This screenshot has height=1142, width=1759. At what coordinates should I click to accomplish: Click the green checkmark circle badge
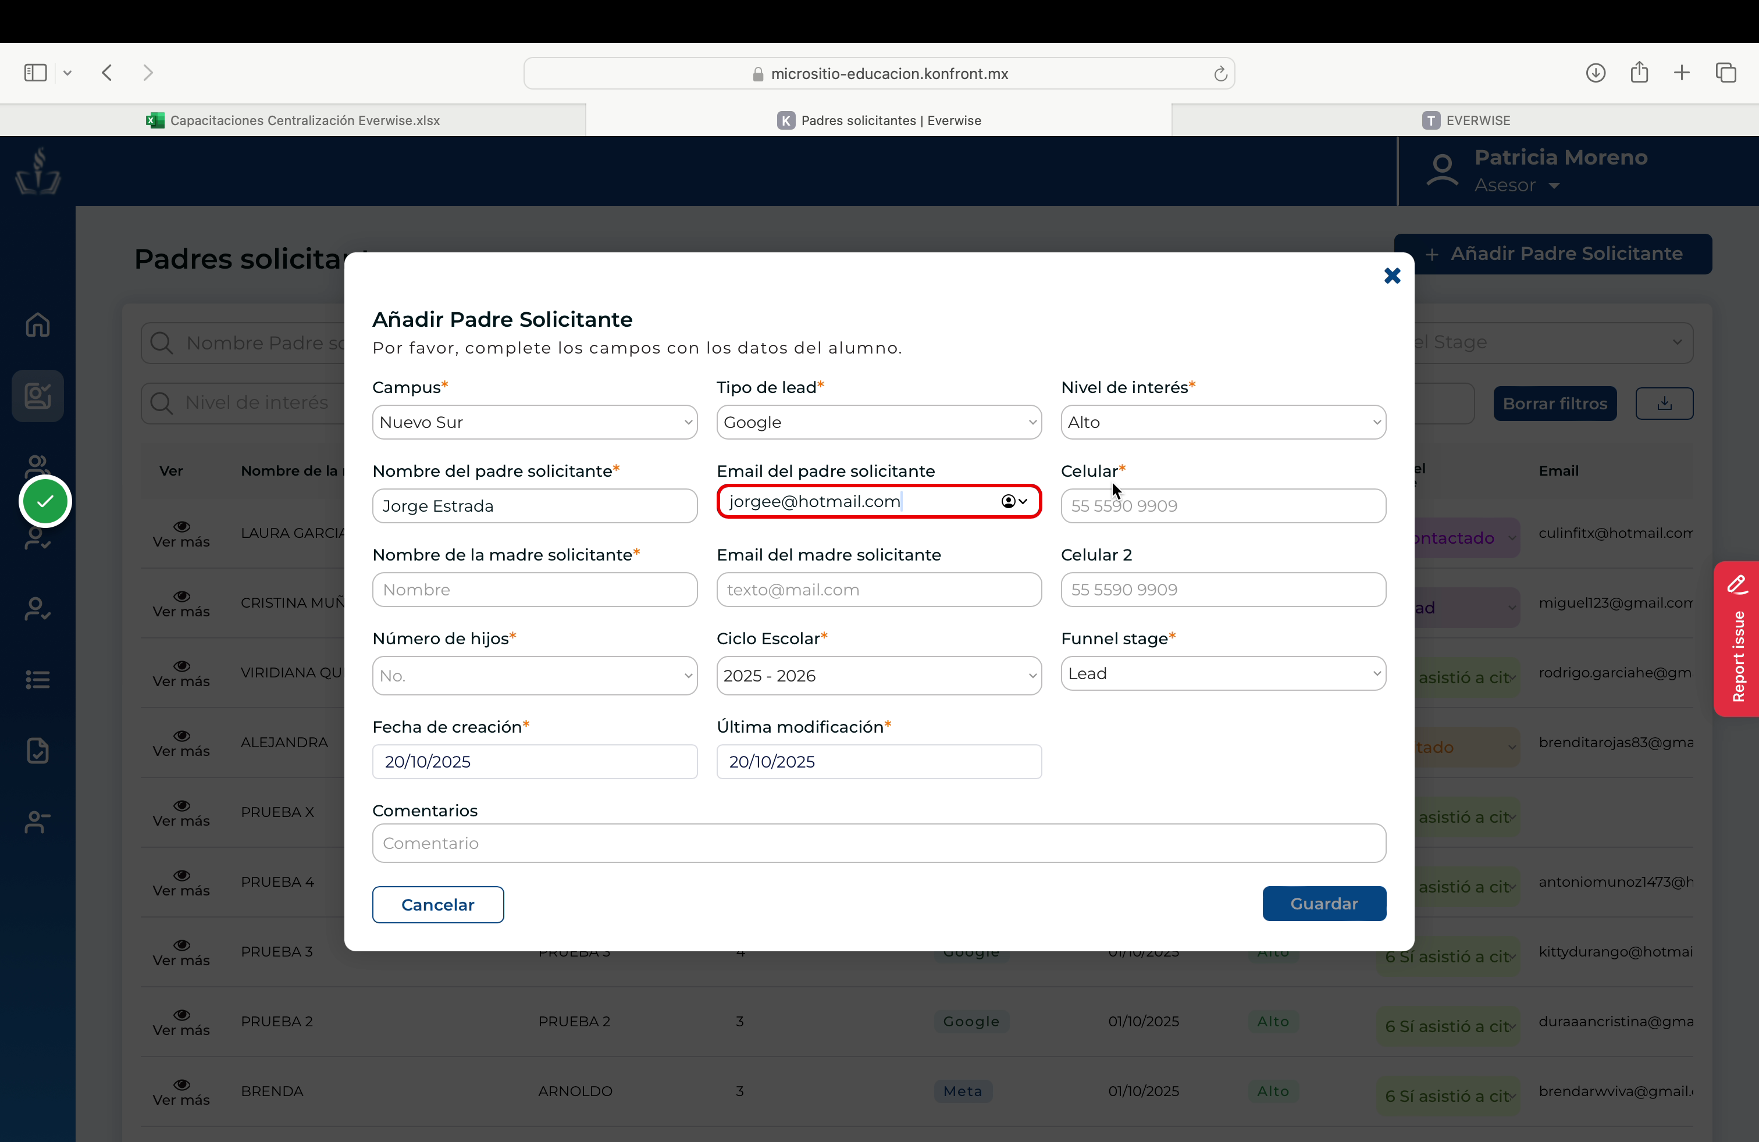(45, 502)
